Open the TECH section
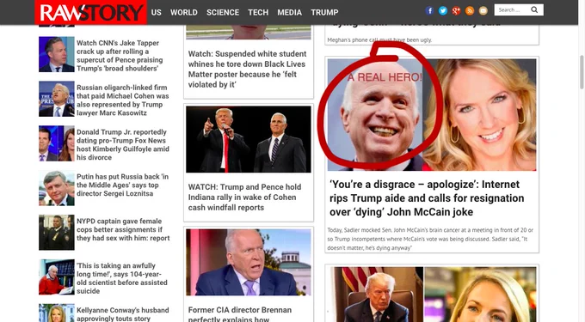 pyautogui.click(x=258, y=12)
